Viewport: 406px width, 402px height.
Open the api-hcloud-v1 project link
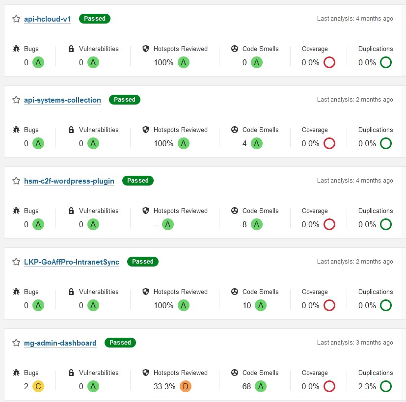click(x=48, y=19)
